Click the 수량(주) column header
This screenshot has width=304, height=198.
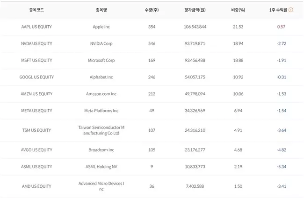pyautogui.click(x=152, y=10)
